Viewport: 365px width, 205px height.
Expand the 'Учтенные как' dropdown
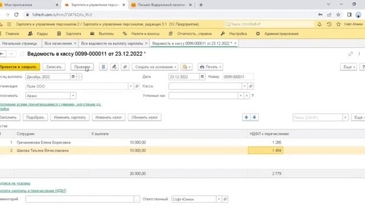[241, 96]
